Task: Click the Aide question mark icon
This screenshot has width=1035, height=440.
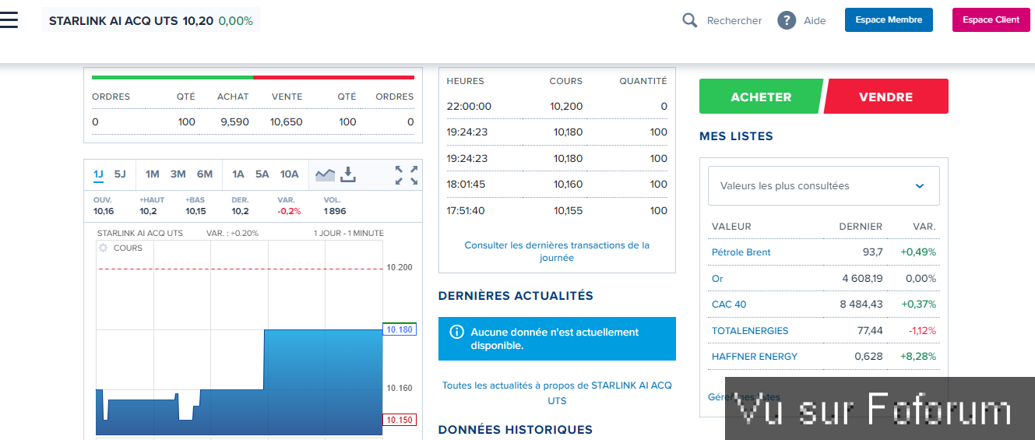Action: [787, 20]
